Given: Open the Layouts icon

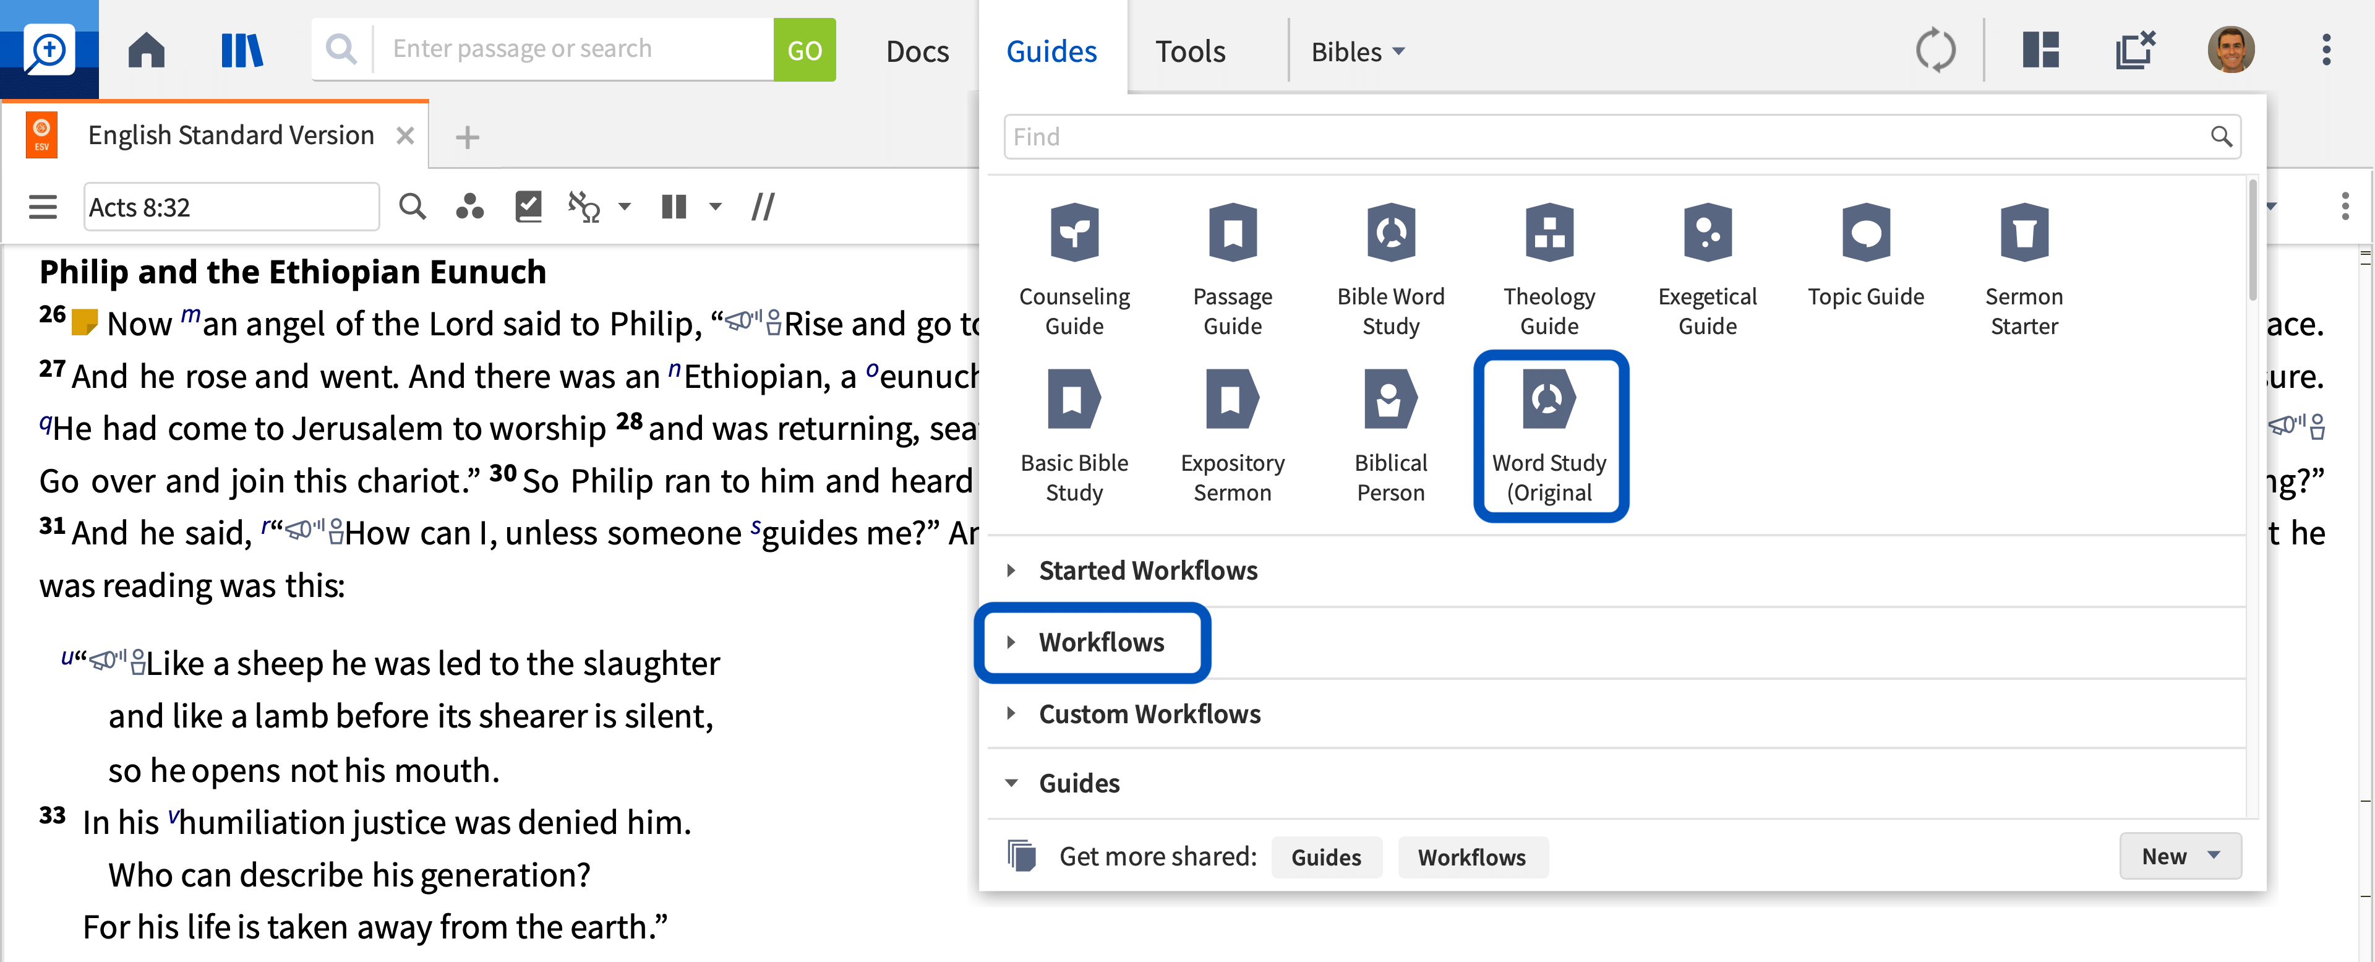Looking at the screenshot, I should 2040,50.
